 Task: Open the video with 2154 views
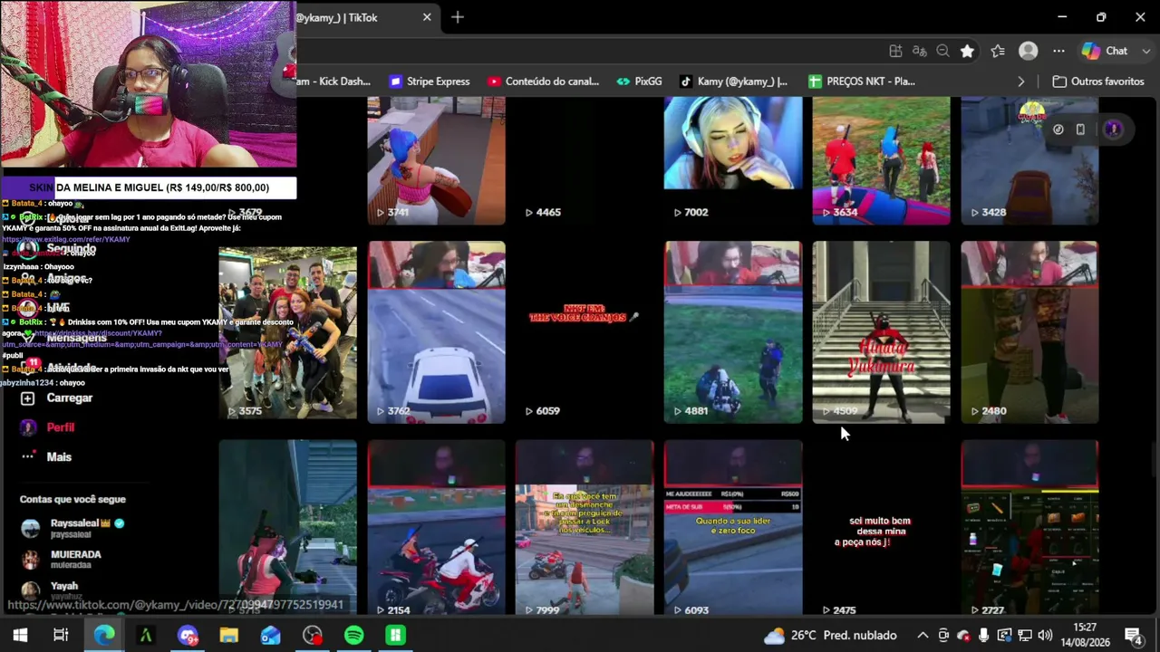436,529
